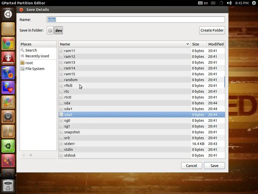Click the Search magnifier icon in Places
258x194 pixels.
(22, 50)
